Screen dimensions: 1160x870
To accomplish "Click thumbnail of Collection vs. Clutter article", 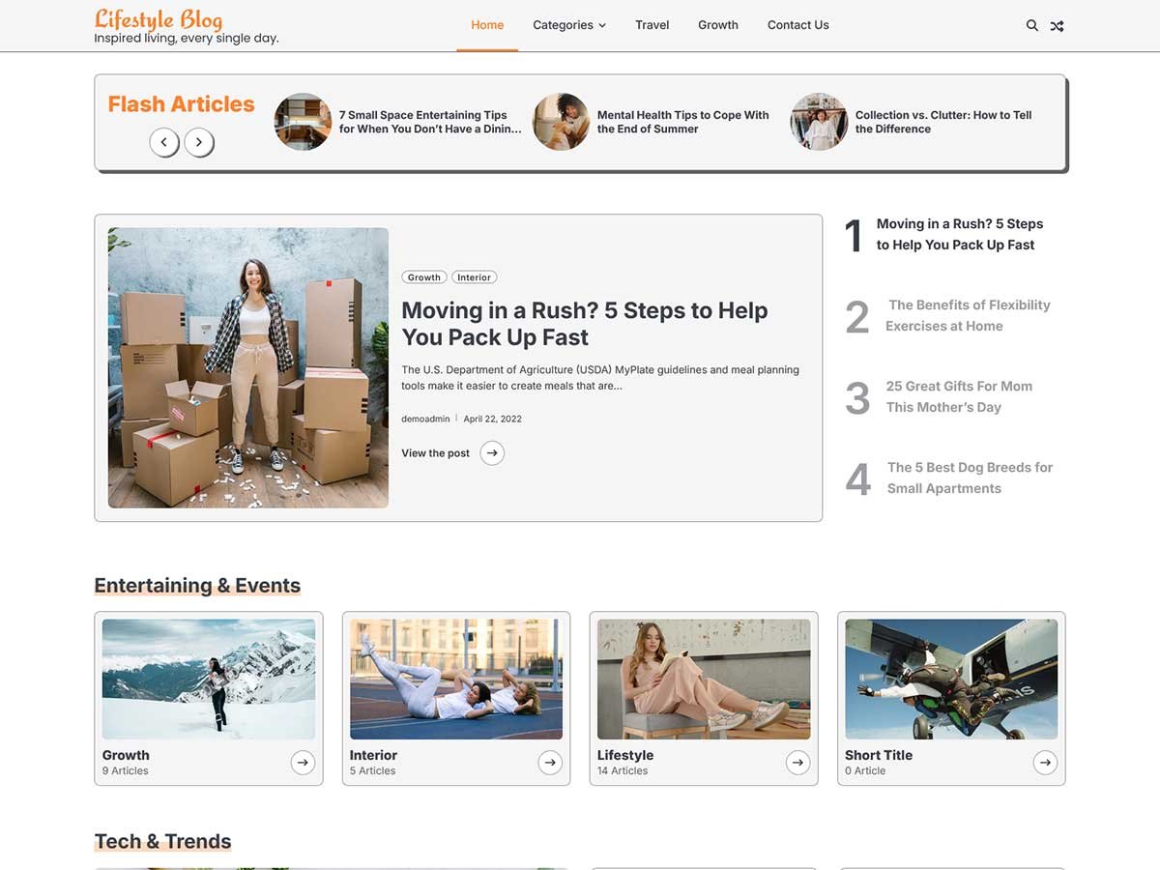I will 819,122.
